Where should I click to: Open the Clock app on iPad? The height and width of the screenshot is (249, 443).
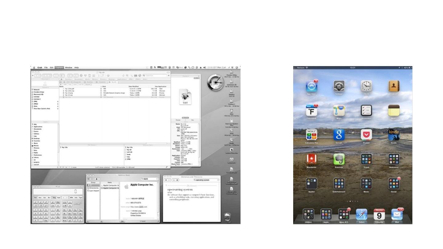point(366,86)
